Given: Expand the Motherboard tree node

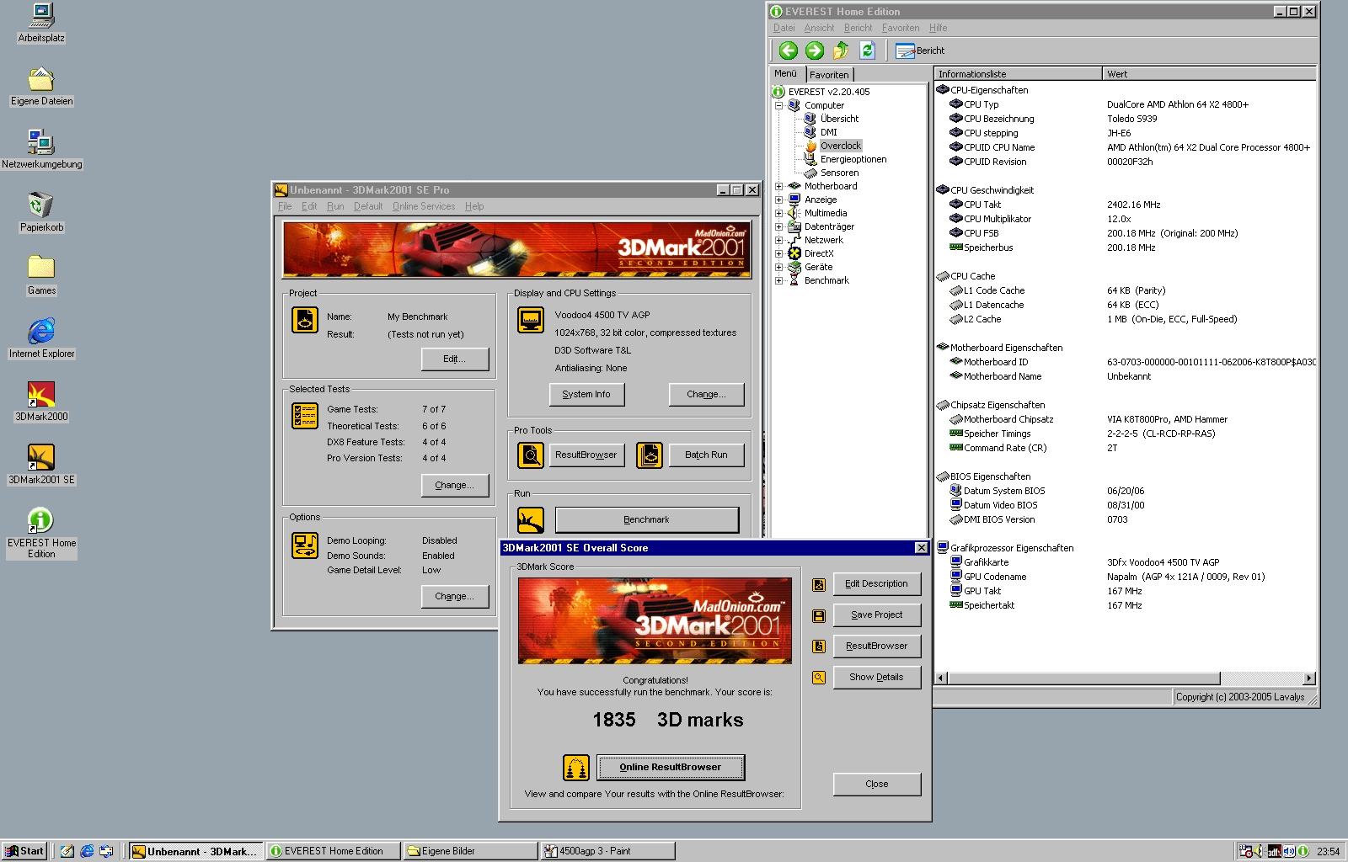Looking at the screenshot, I should coord(779,186).
